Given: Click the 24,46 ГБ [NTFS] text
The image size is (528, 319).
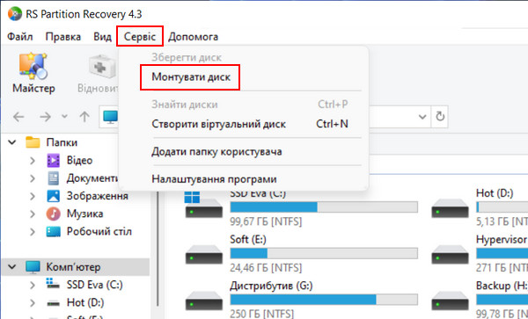Looking at the screenshot, I should 266,268.
